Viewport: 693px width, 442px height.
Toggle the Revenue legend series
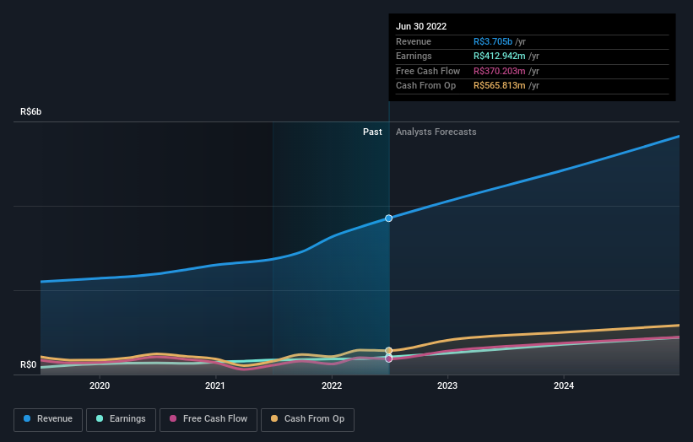click(48, 419)
